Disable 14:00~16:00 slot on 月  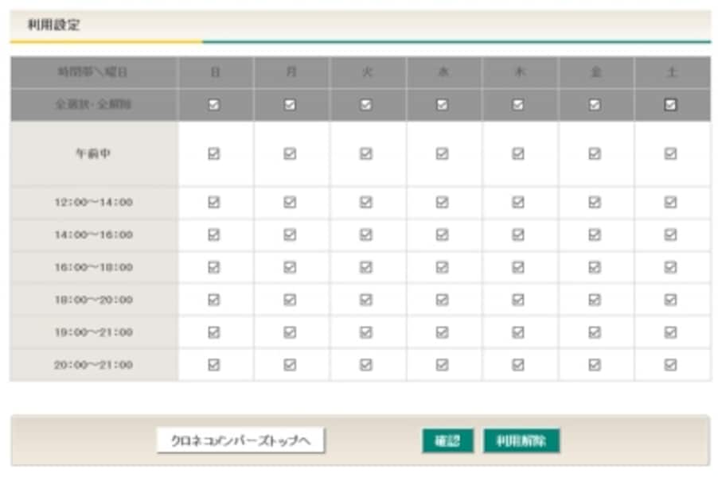(290, 235)
